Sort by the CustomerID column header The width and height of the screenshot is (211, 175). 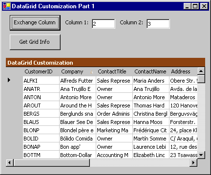tap(41, 71)
